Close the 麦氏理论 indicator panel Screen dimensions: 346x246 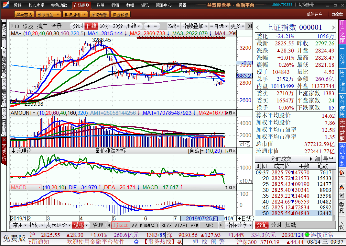[234, 151]
